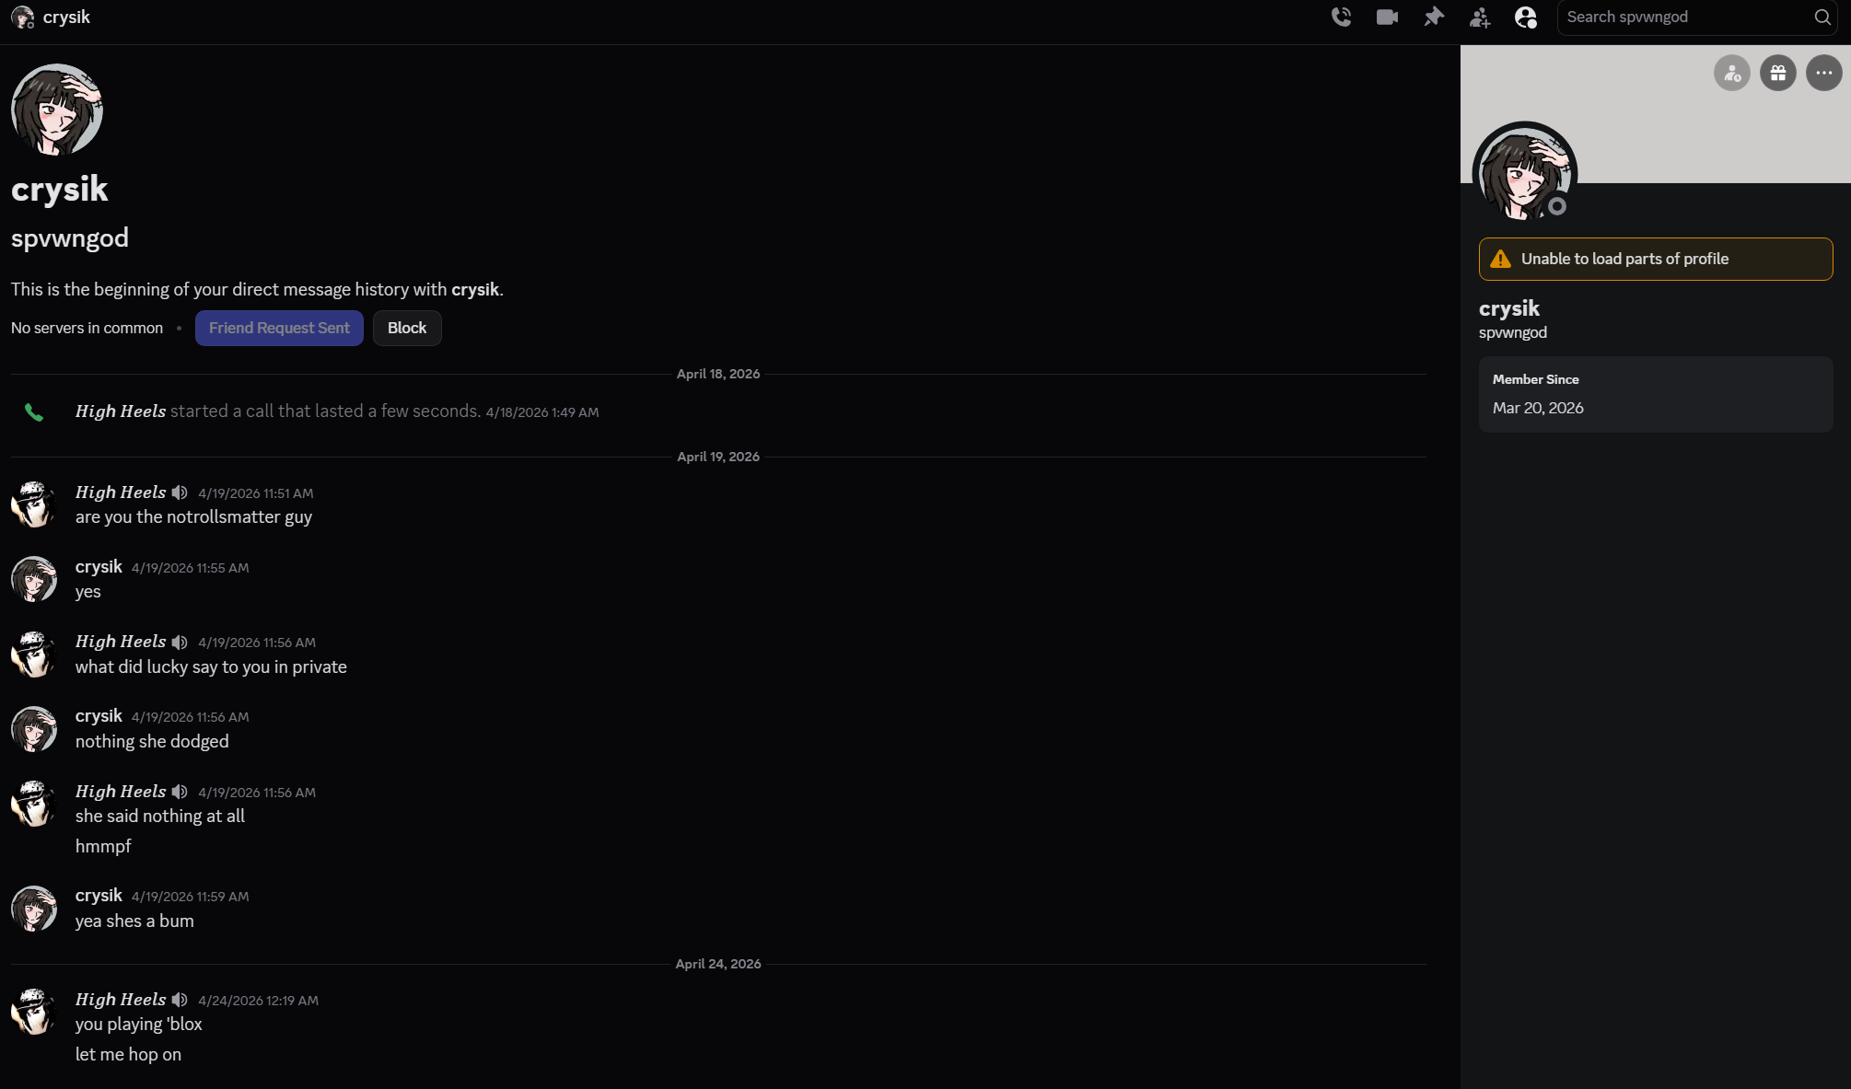Click 'No servers in common' text

[87, 328]
